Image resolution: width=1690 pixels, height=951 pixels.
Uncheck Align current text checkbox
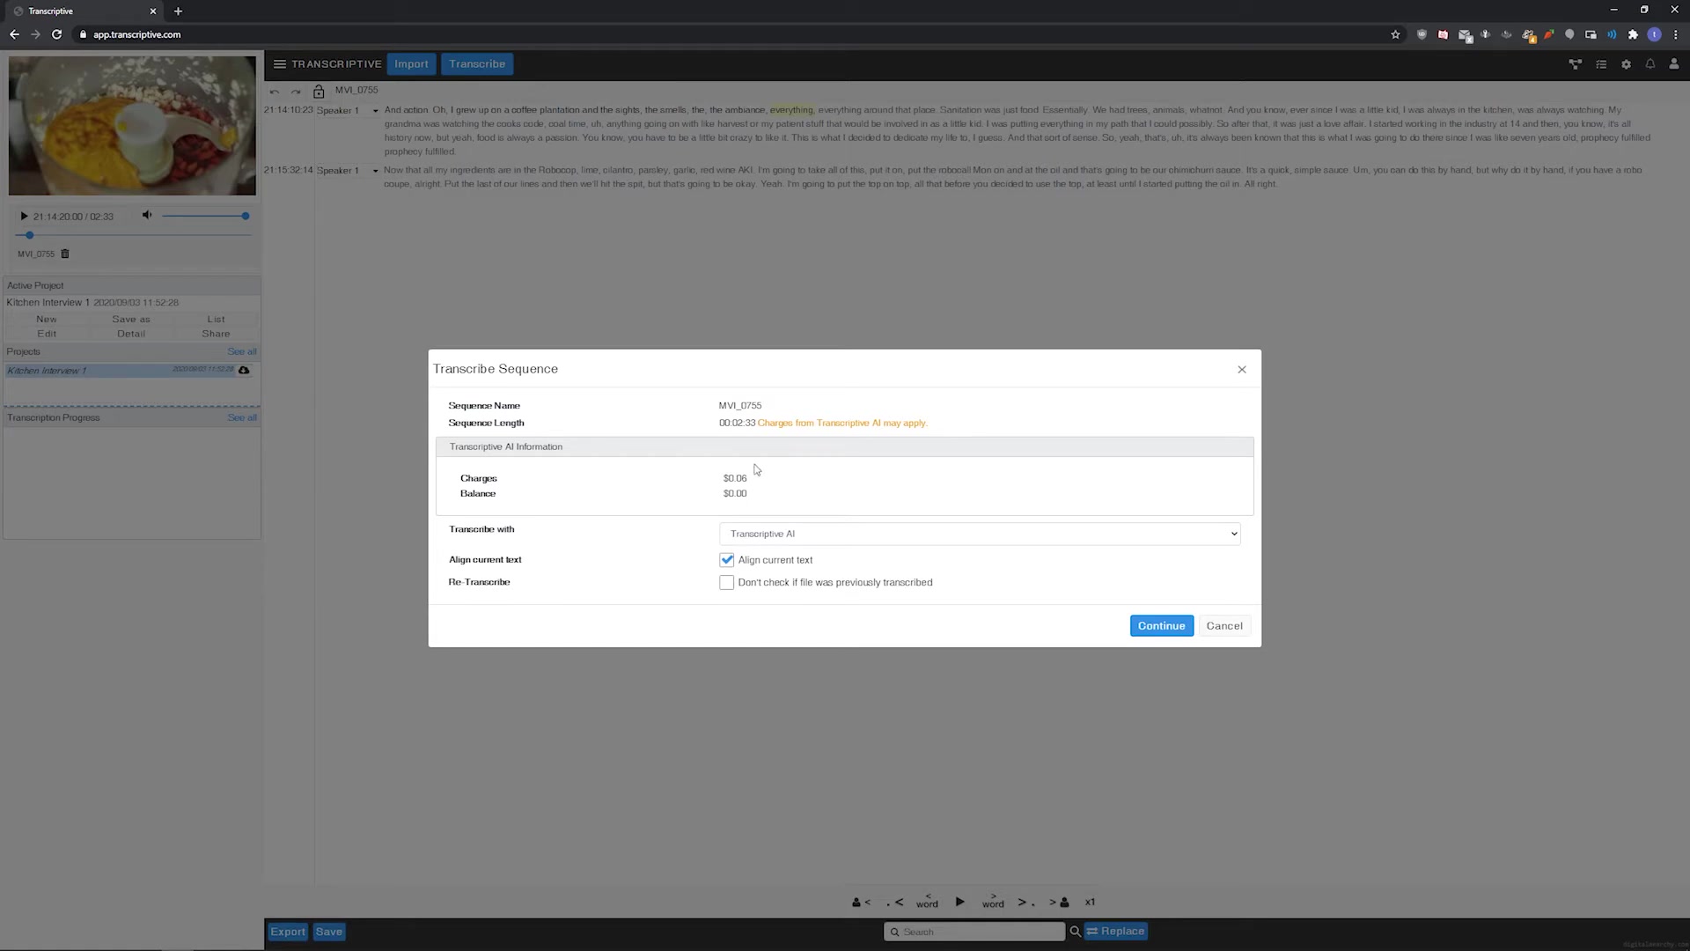(726, 560)
